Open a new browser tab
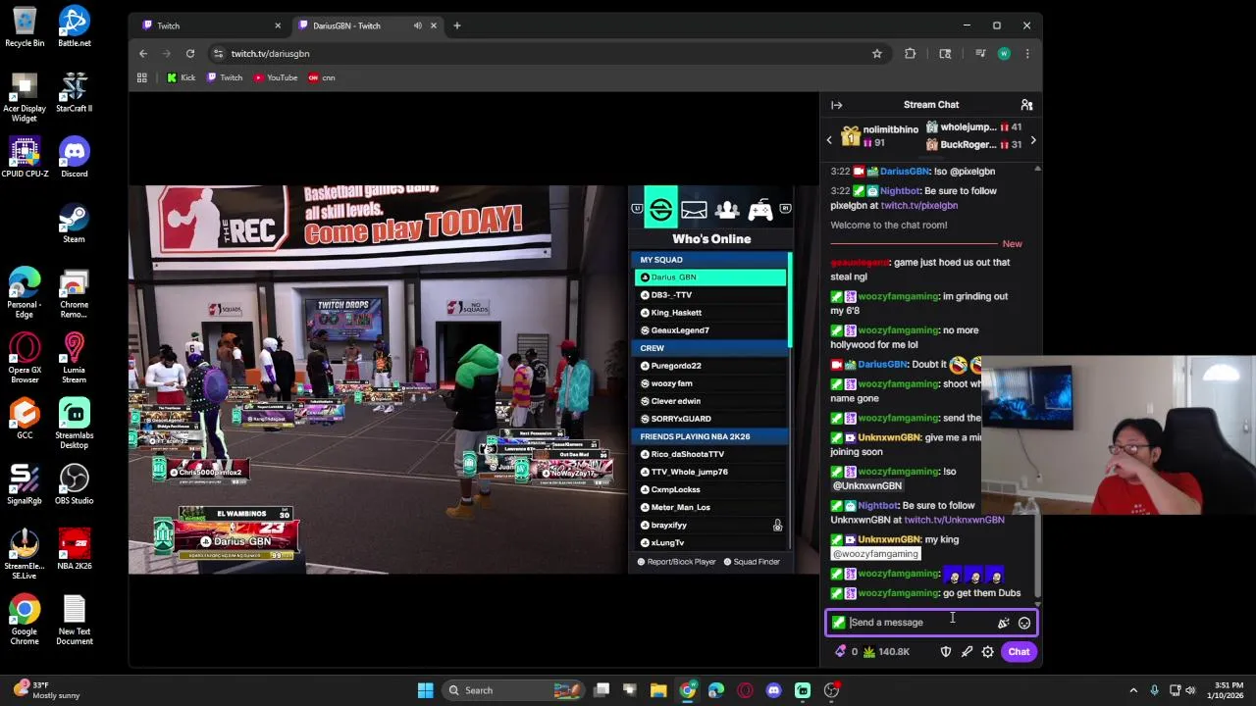 [x=456, y=25]
